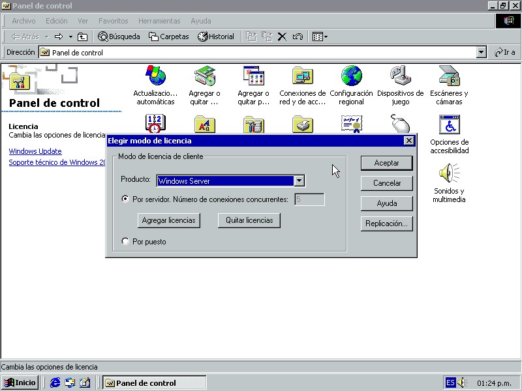Open the Herramientas menu

coord(159,21)
